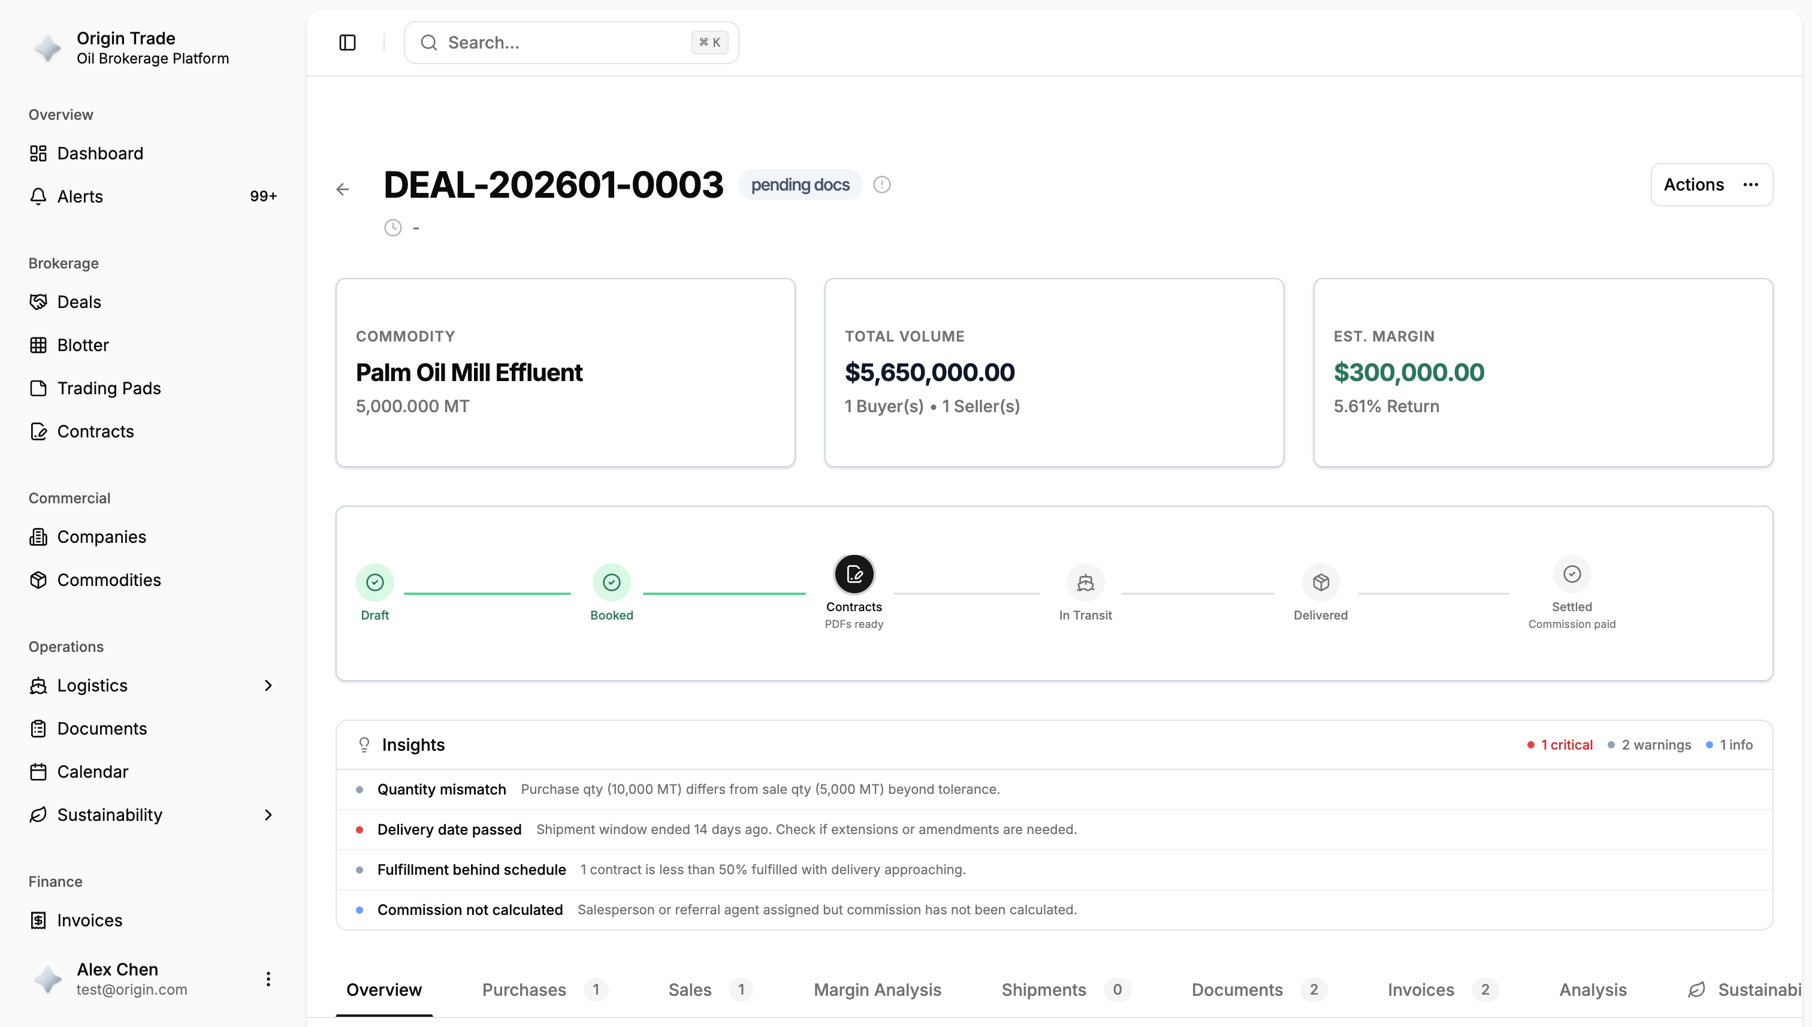Screen dimensions: 1812x1027
Task: Select the Blotter icon in sidebar
Action: pyautogui.click(x=39, y=344)
